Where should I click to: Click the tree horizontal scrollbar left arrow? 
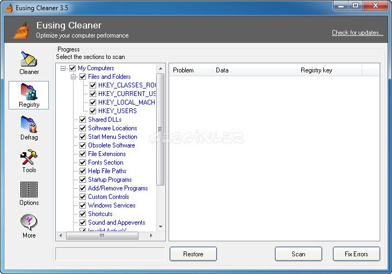(61, 235)
